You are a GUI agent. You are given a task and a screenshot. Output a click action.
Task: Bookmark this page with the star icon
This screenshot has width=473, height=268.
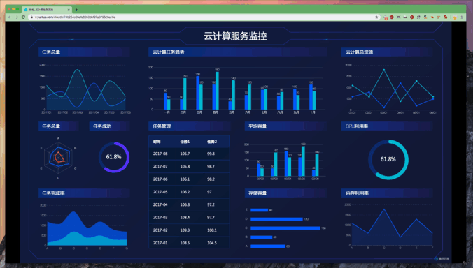(376, 17)
